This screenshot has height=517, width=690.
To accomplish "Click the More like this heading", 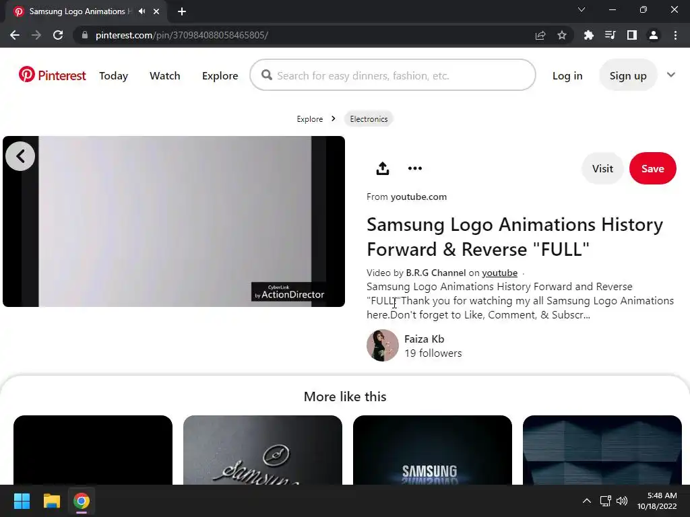I will click(345, 397).
